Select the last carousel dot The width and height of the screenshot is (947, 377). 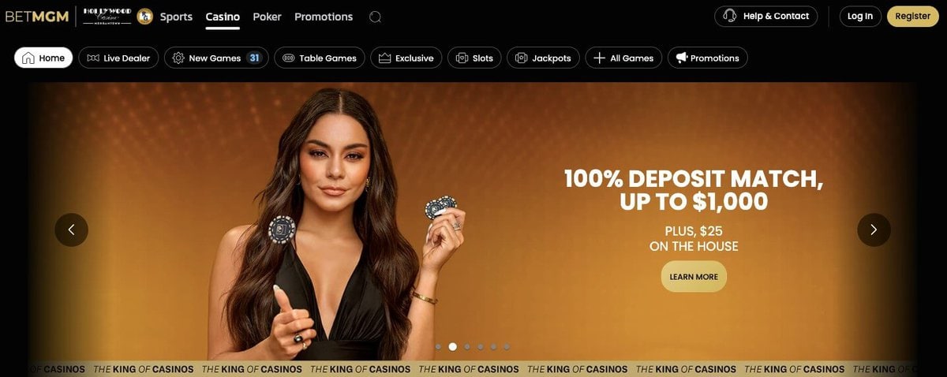[x=507, y=346]
